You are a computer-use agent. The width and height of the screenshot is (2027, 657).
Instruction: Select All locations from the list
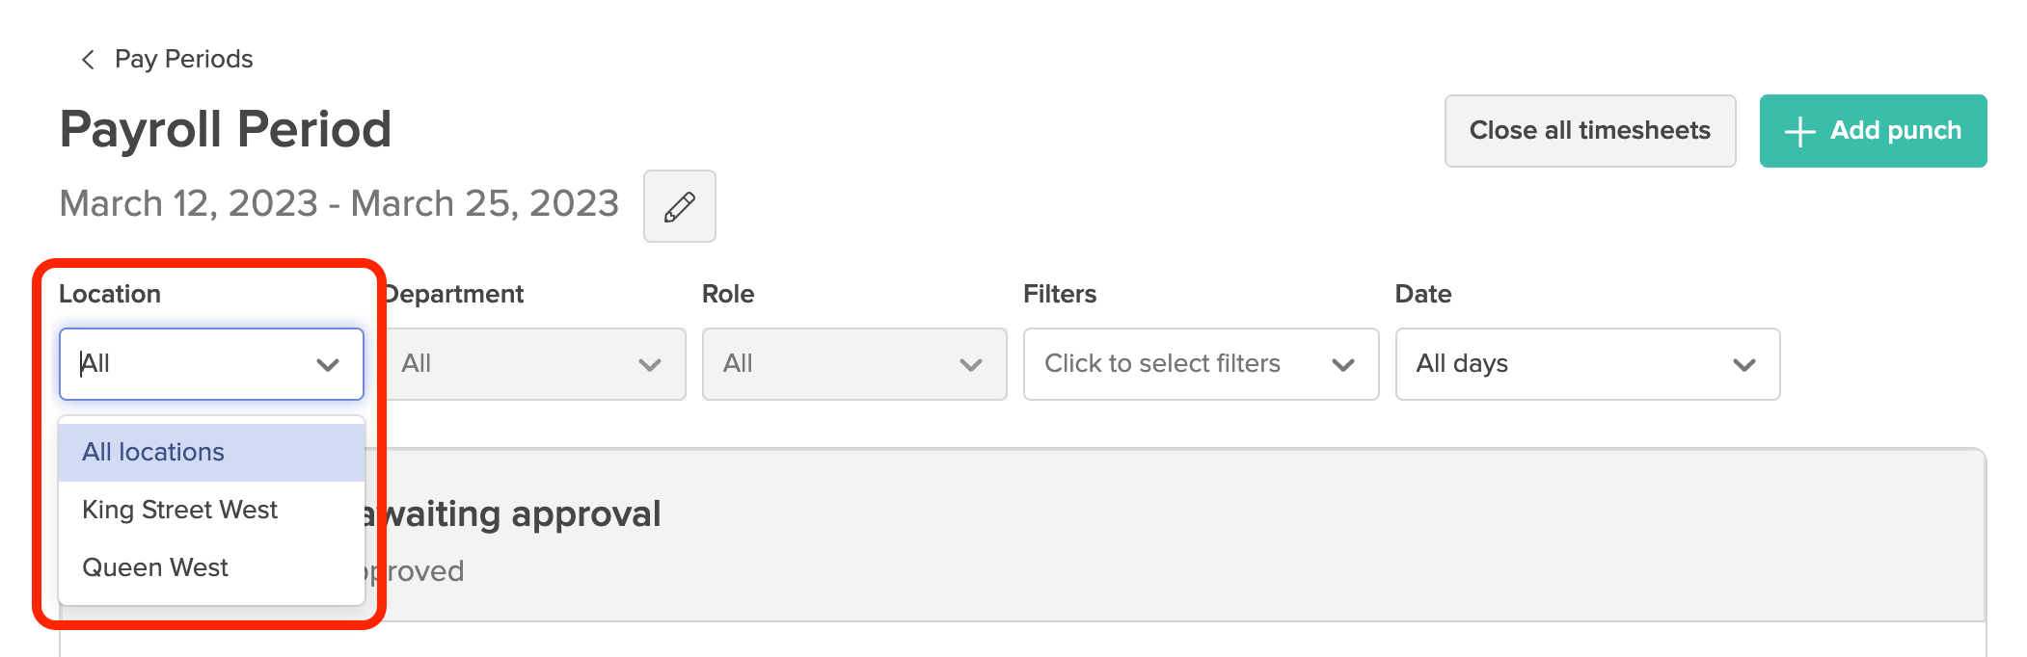(x=154, y=452)
